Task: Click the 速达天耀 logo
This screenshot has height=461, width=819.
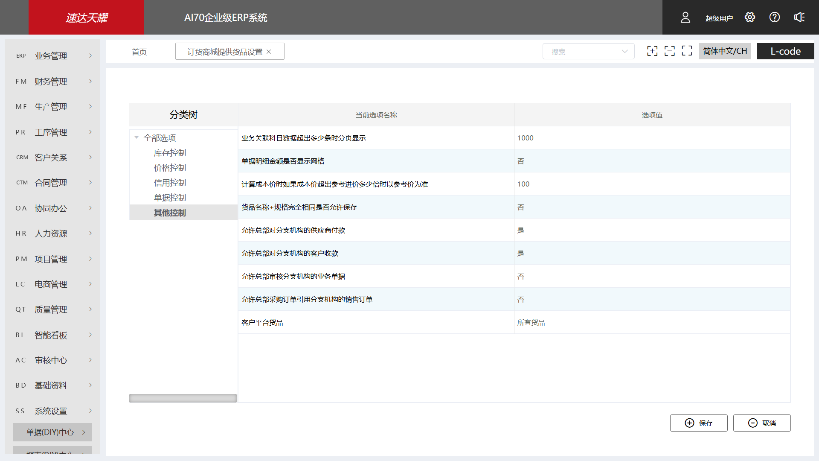Action: (86, 18)
